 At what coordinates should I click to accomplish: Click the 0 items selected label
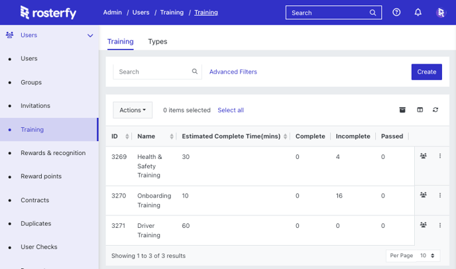(x=187, y=110)
